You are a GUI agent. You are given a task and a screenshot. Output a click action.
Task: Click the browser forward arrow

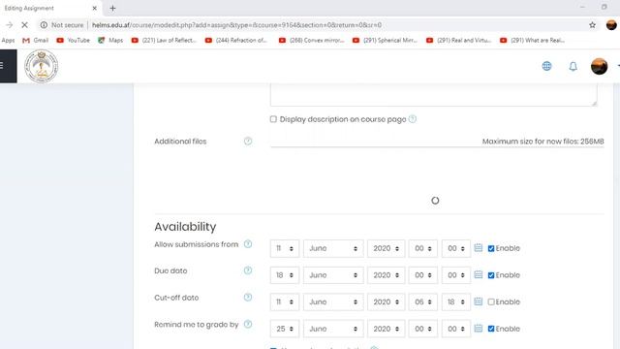click(x=9, y=25)
